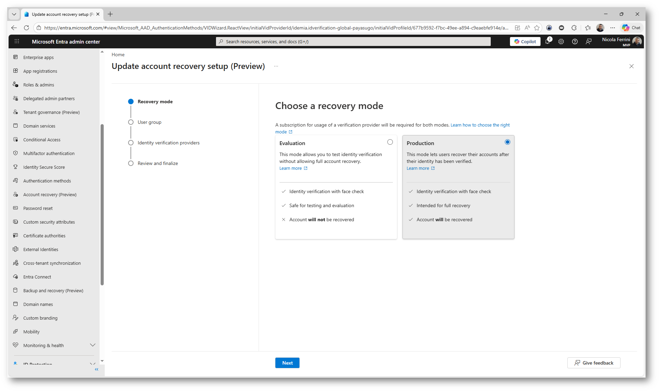Add page to favorites star icon
The width and height of the screenshot is (660, 392).
click(x=537, y=28)
